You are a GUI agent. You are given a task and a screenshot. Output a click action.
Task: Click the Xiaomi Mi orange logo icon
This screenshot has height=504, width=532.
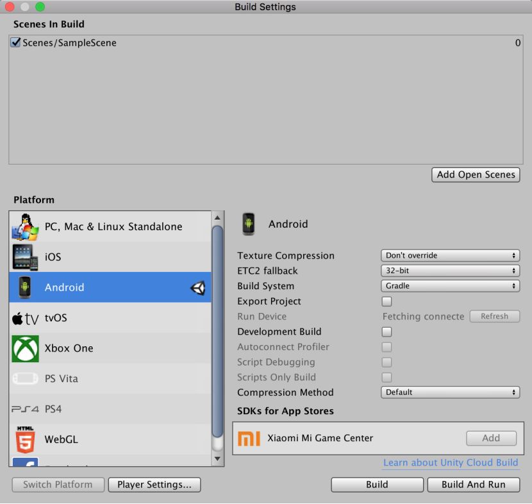(x=249, y=438)
